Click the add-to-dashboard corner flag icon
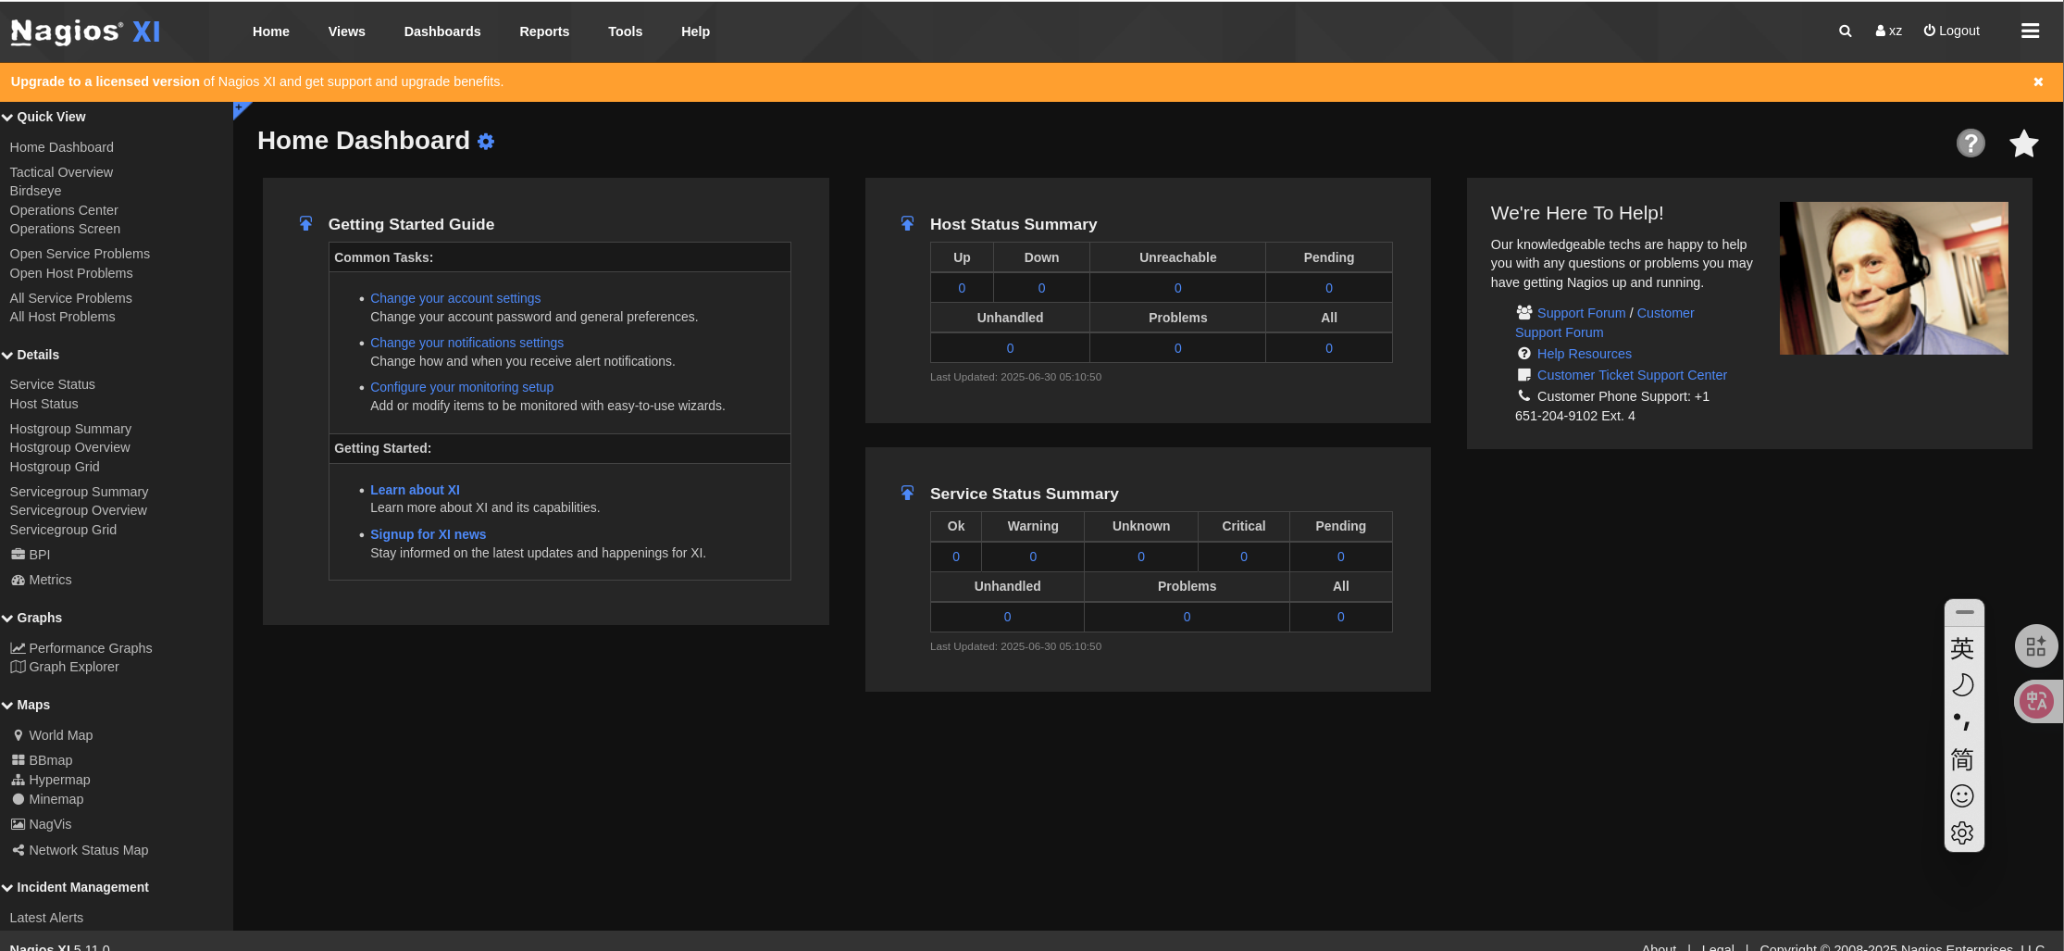 point(241,109)
